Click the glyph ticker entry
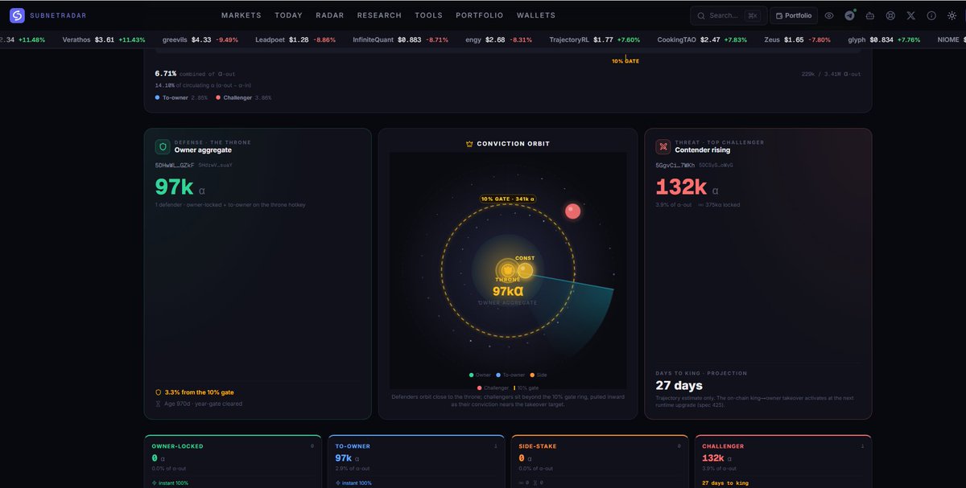966x488 pixels. pos(885,39)
